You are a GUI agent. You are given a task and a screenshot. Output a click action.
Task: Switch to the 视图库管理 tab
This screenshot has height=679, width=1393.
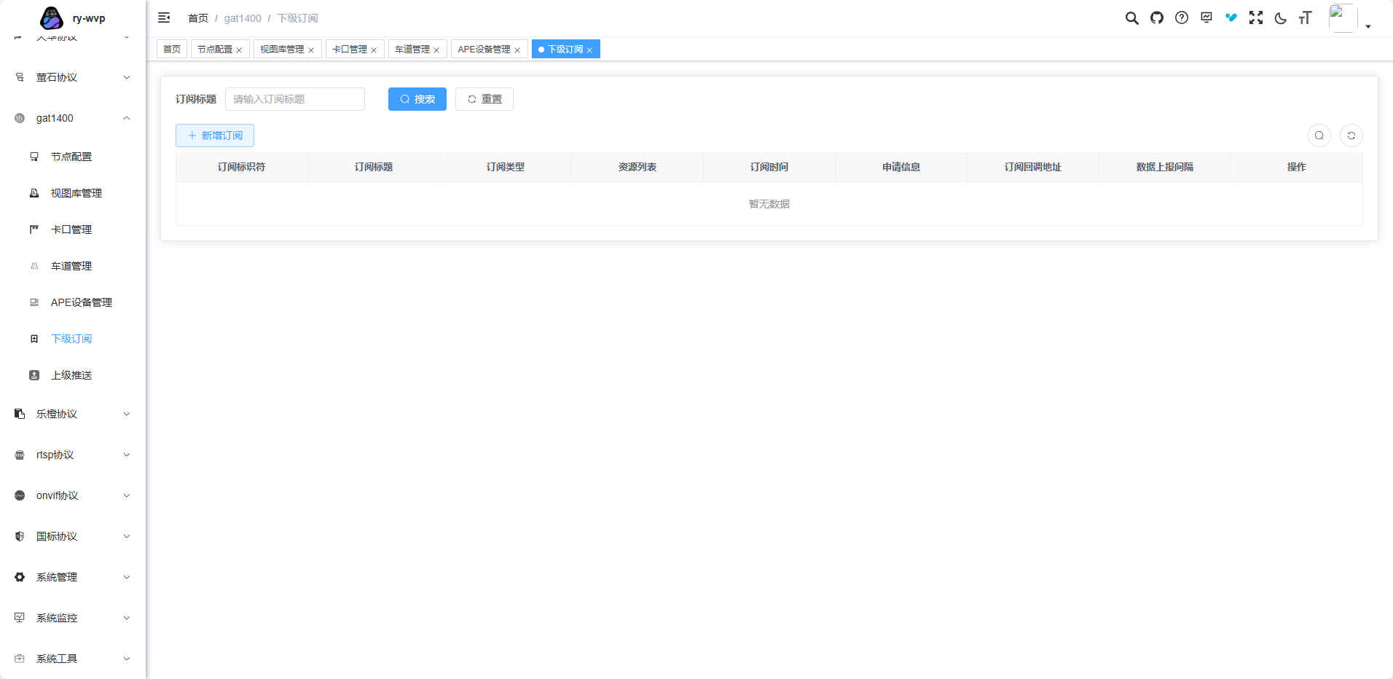click(282, 50)
